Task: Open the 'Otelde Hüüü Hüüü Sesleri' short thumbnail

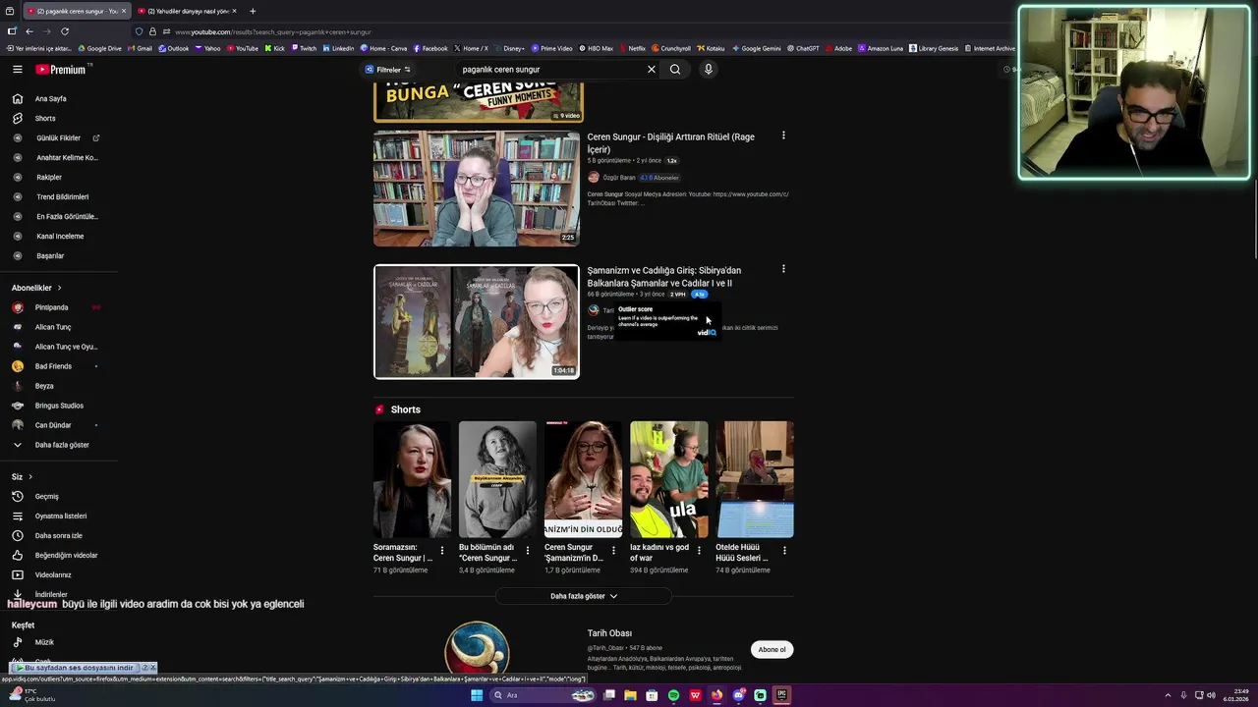Action: point(755,479)
